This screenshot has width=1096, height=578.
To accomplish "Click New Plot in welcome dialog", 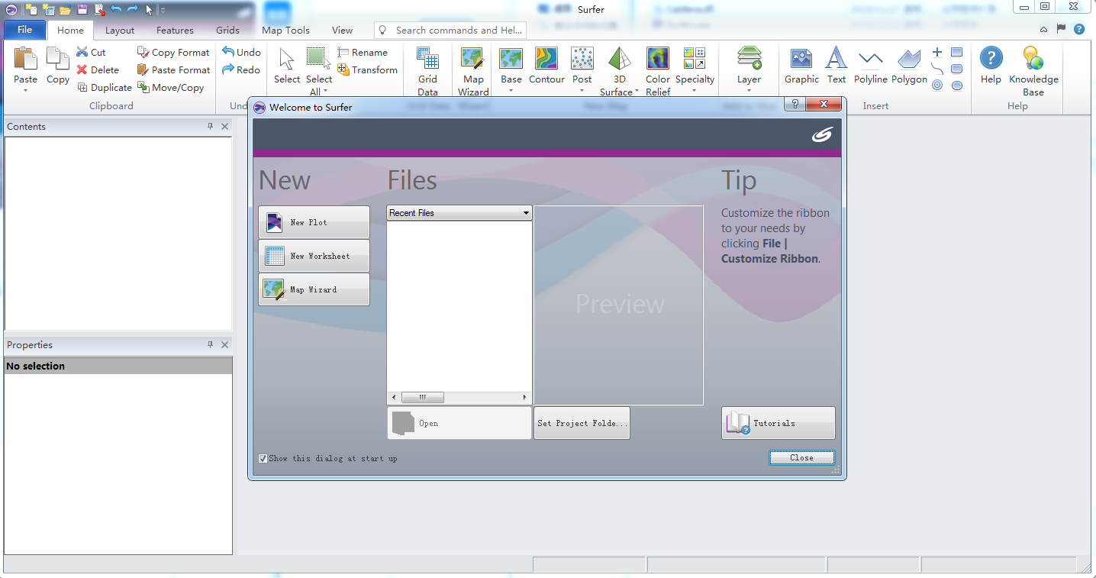I will click(x=314, y=222).
